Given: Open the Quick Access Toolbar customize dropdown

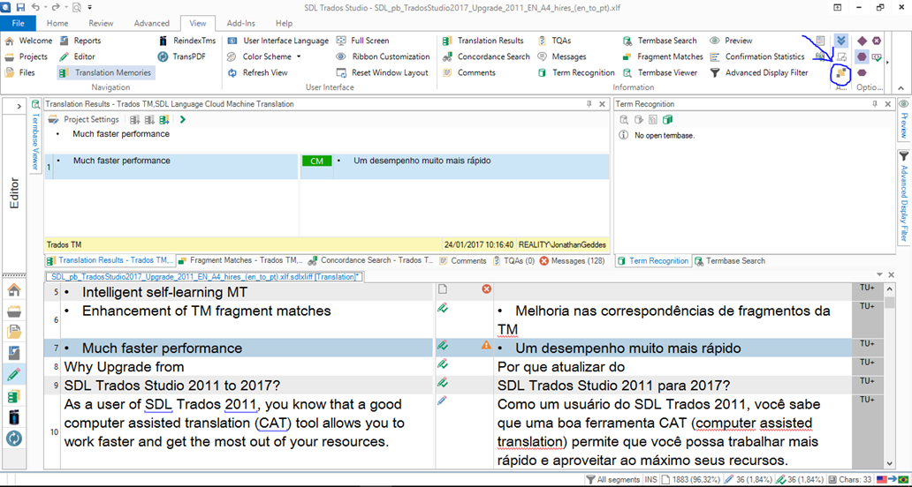Looking at the screenshot, I should (90, 8).
